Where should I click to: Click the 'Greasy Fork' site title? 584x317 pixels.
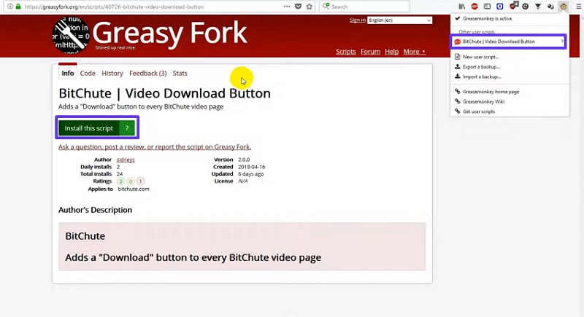coord(169,33)
